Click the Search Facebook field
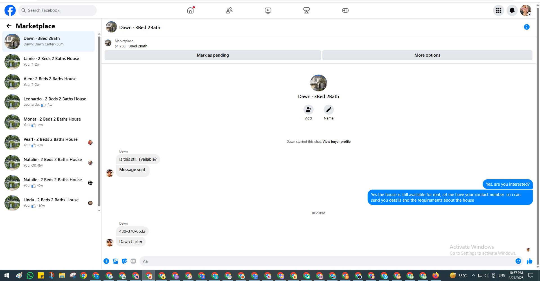The height and width of the screenshot is (281, 540). point(57,10)
